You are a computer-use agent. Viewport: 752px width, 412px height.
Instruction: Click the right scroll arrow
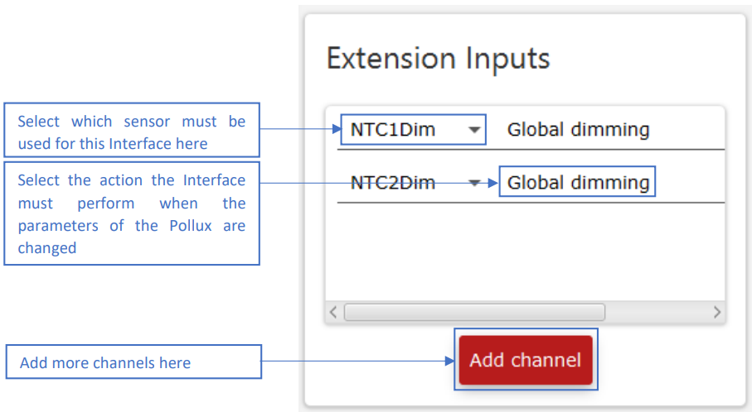click(x=717, y=313)
